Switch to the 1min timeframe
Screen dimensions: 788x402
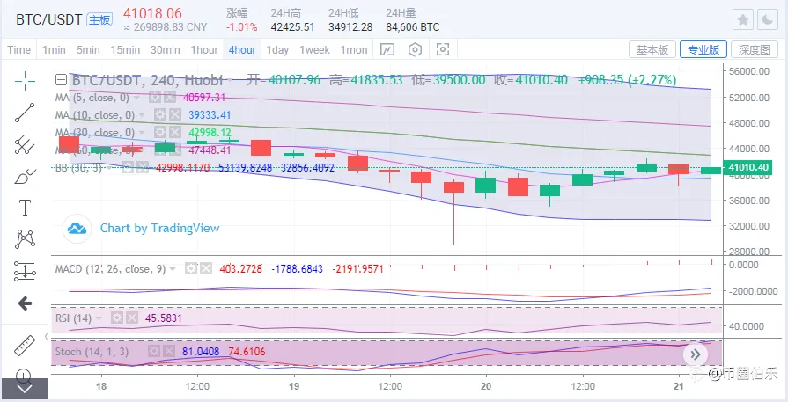tap(54, 49)
